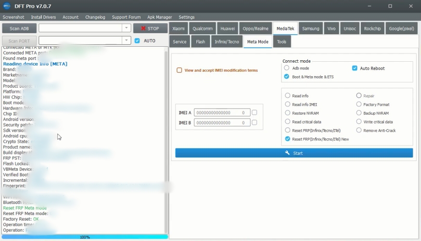The height and width of the screenshot is (241, 421).
Task: Open the Infinix/Tecno sub-tab
Action: click(227, 41)
